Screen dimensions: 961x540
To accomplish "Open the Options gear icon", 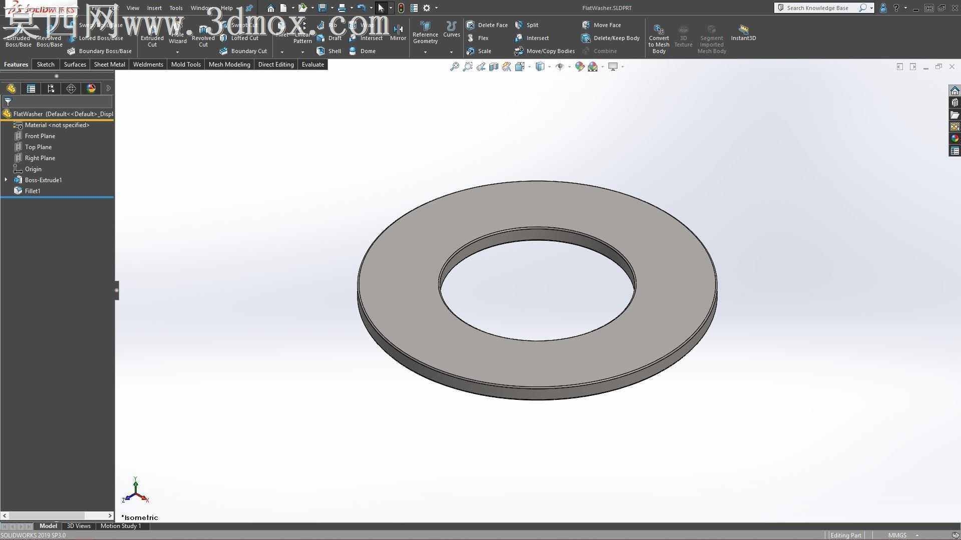I will [427, 8].
